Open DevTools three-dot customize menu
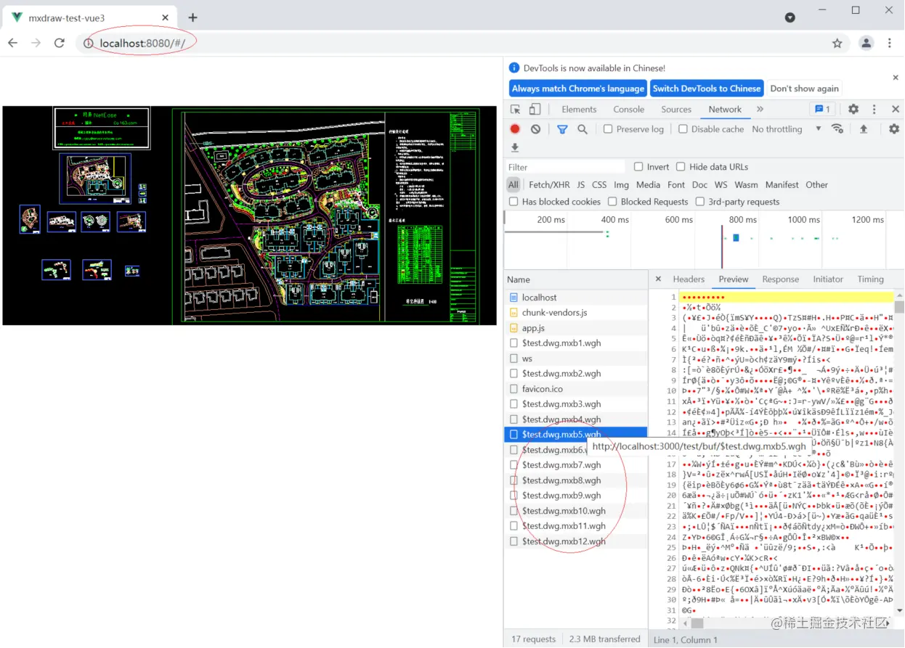The image size is (905, 648). point(874,110)
